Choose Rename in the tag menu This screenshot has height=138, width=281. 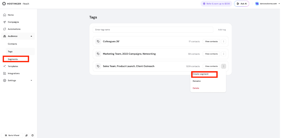tap(197, 81)
